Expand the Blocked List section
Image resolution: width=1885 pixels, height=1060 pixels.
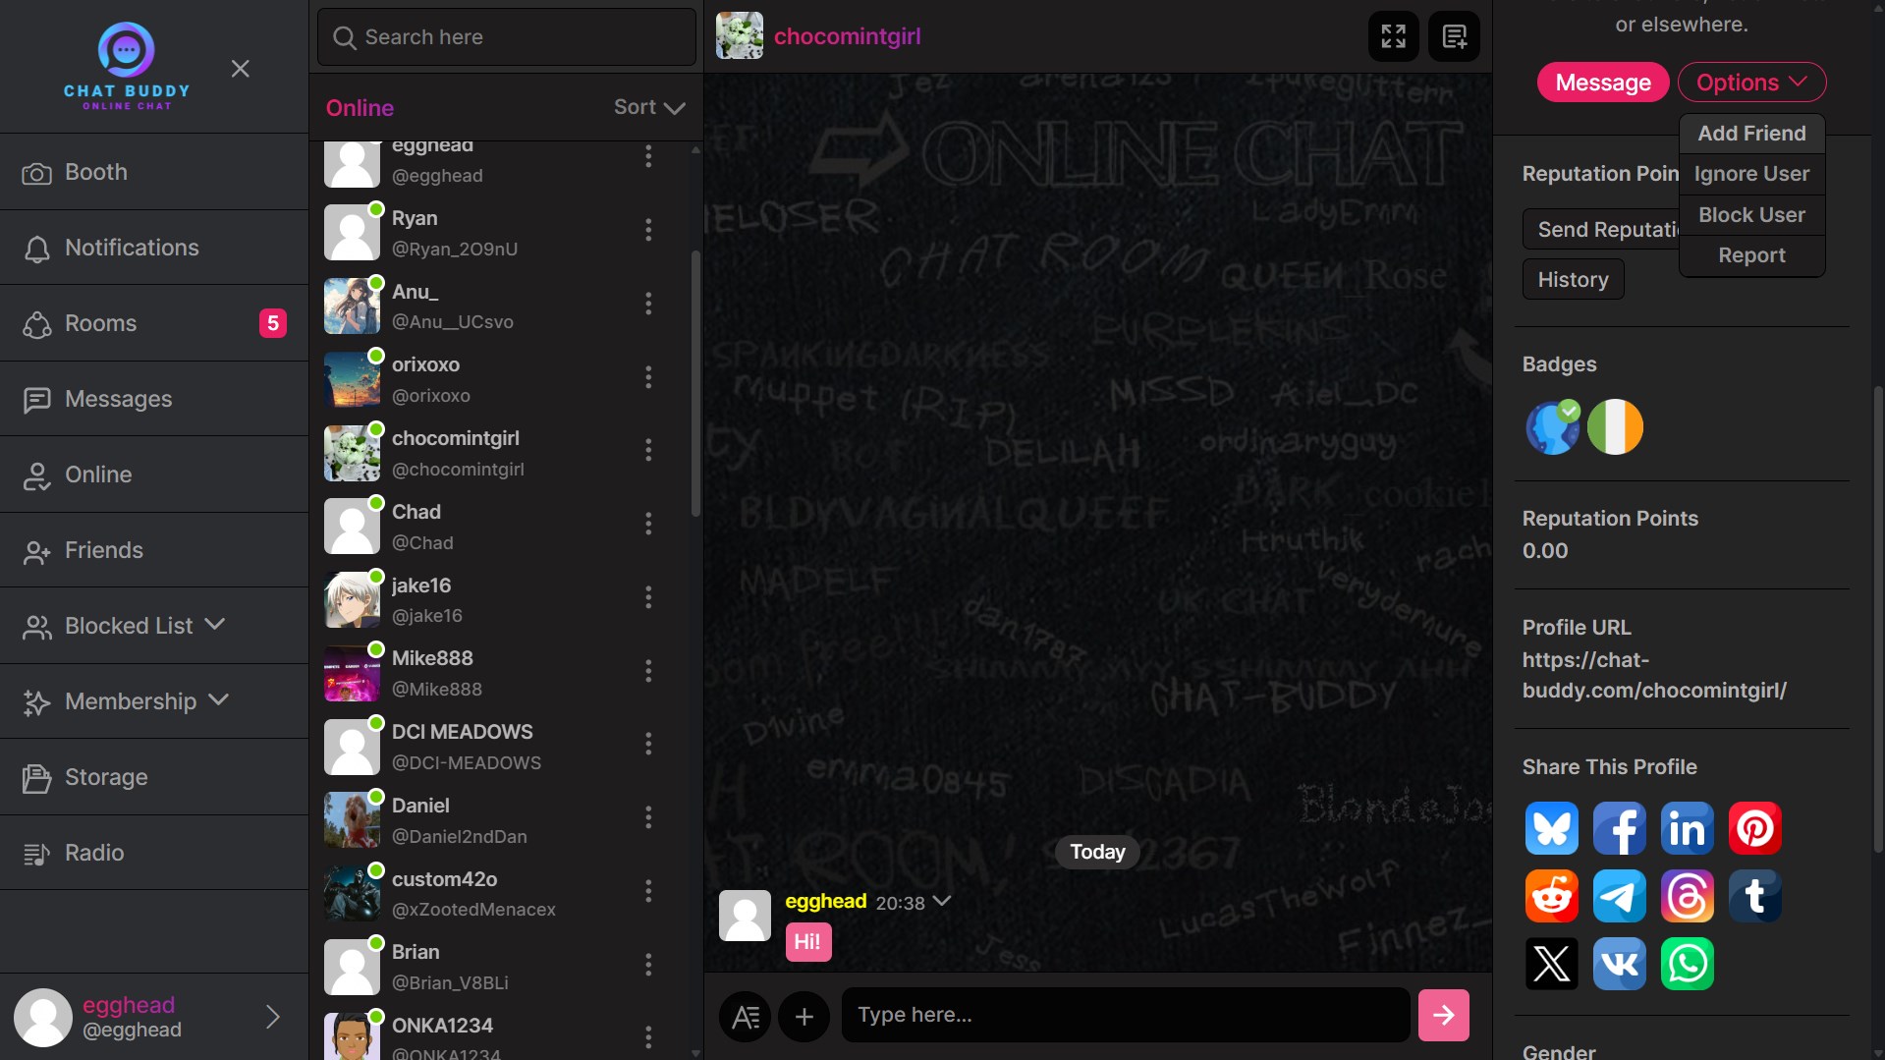127,626
